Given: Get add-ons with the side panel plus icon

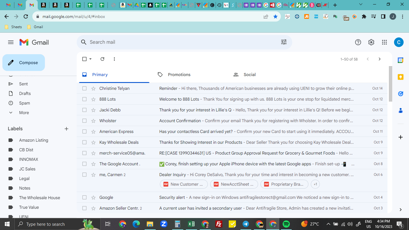Looking at the screenshot, I should tap(401, 137).
